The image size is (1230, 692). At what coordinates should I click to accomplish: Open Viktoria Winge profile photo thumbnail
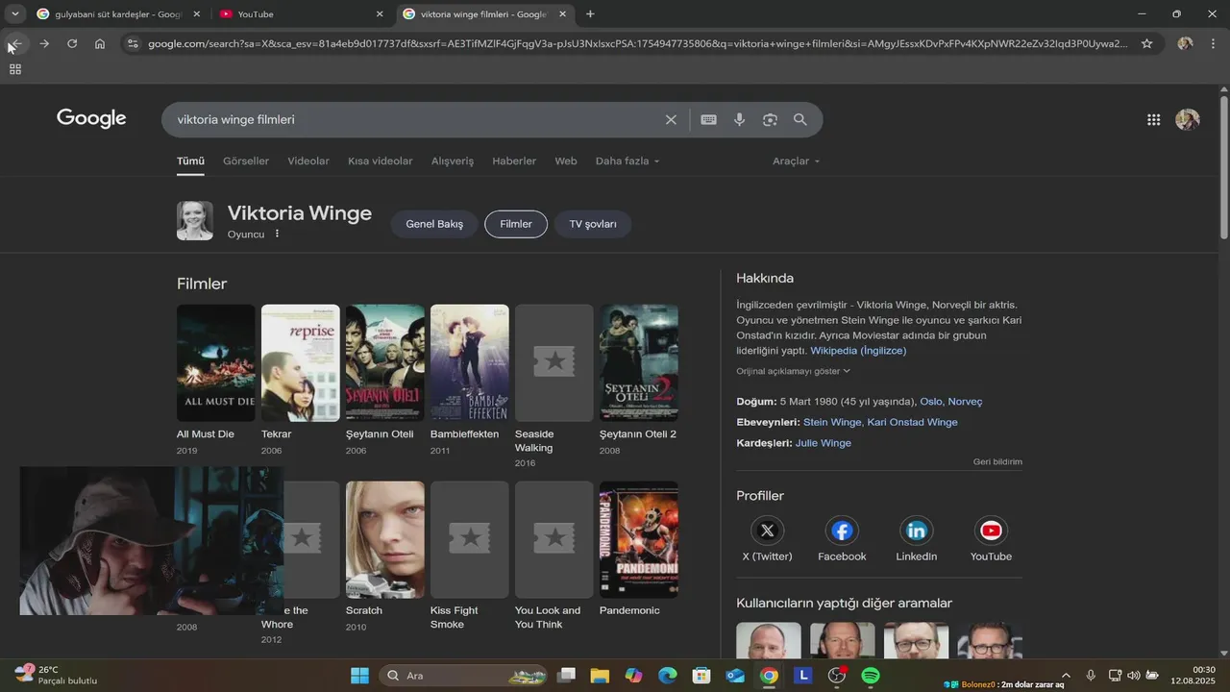(x=195, y=221)
